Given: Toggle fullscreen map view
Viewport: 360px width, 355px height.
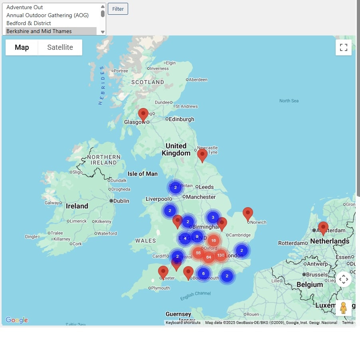Looking at the screenshot, I should [343, 48].
